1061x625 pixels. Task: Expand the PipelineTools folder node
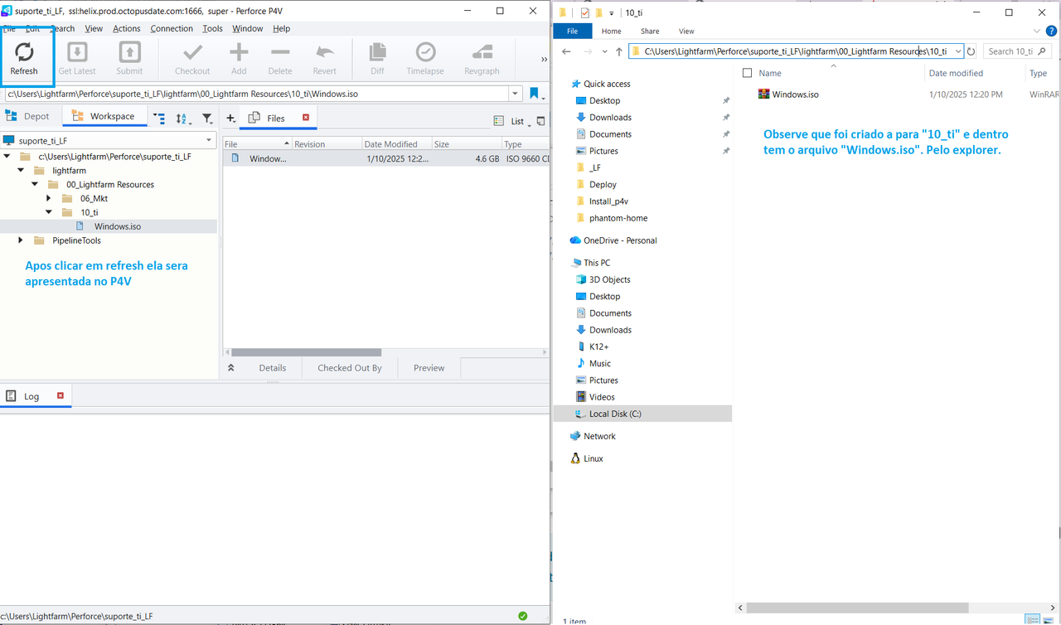pyautogui.click(x=22, y=240)
